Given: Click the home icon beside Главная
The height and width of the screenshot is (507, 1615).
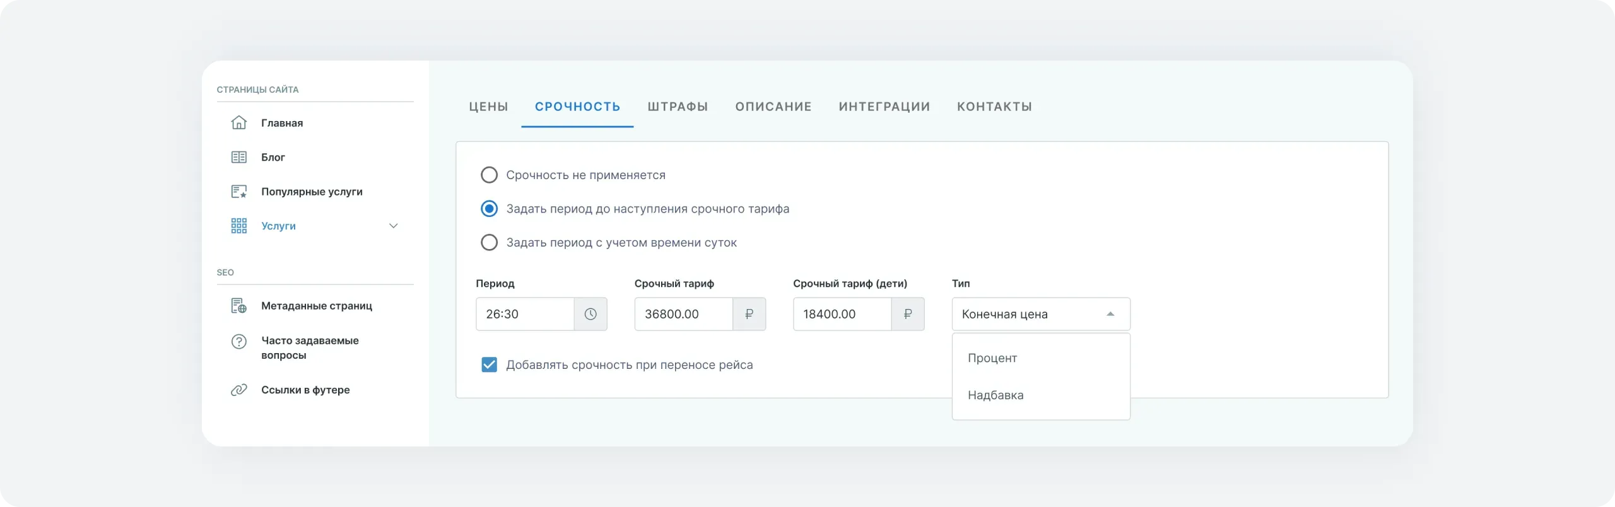Looking at the screenshot, I should [x=238, y=122].
